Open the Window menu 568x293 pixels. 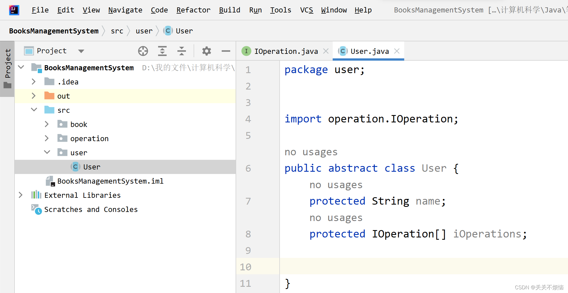334,10
